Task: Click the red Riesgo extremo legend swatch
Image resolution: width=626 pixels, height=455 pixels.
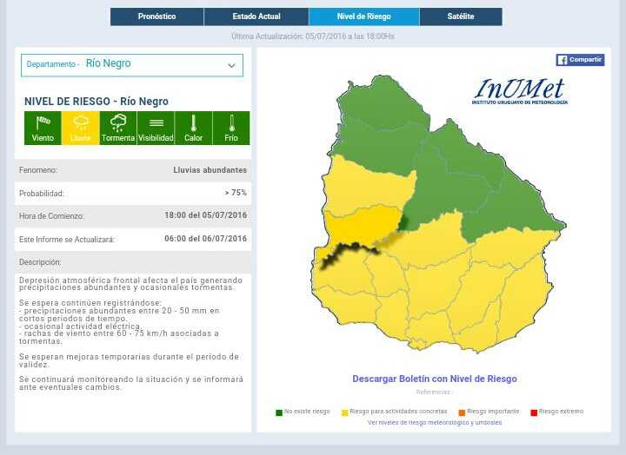Action: coord(534,412)
